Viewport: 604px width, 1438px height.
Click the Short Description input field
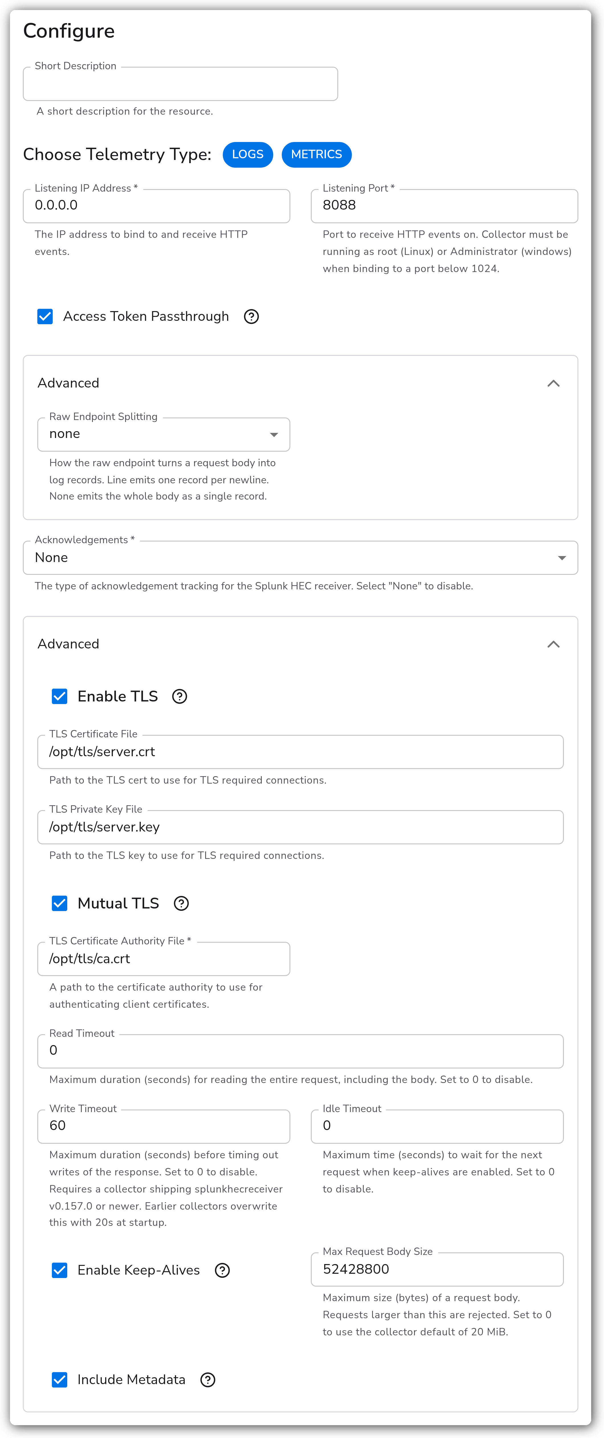coord(180,84)
